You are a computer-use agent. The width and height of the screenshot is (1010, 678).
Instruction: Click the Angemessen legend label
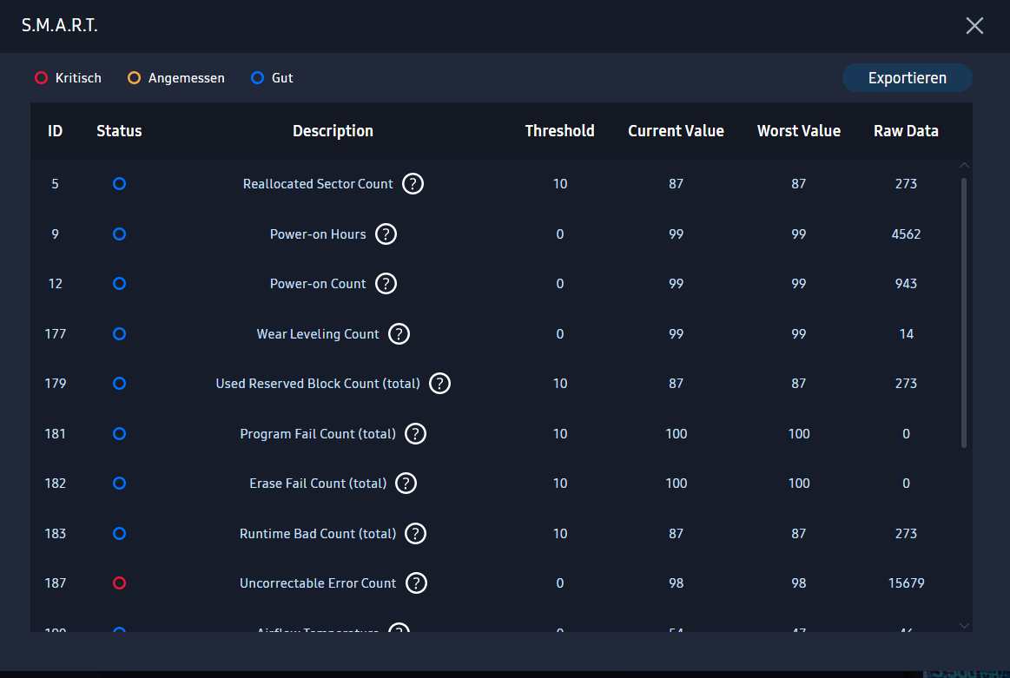[x=187, y=78]
